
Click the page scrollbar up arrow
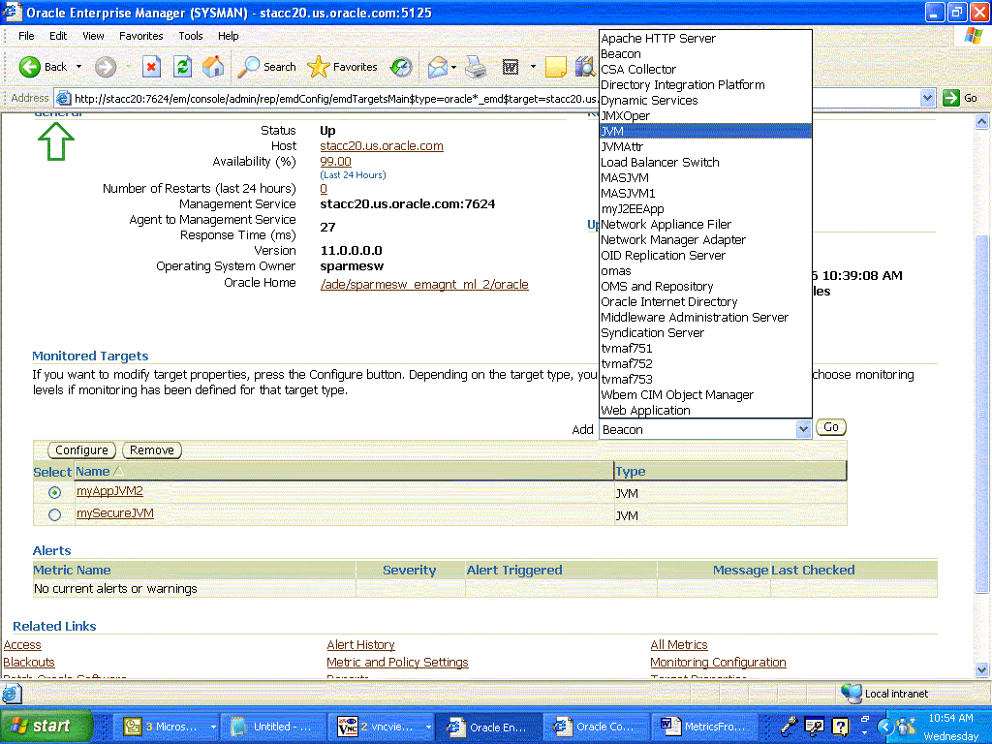click(981, 121)
